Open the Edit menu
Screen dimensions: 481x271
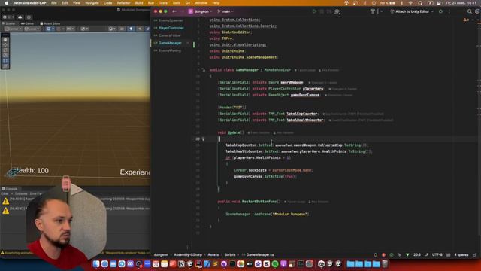click(x=65, y=3)
